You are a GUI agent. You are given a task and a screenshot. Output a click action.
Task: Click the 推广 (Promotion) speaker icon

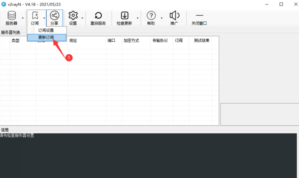175,18
